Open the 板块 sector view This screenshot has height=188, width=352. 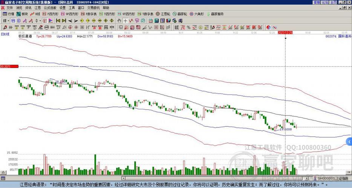[22, 14]
